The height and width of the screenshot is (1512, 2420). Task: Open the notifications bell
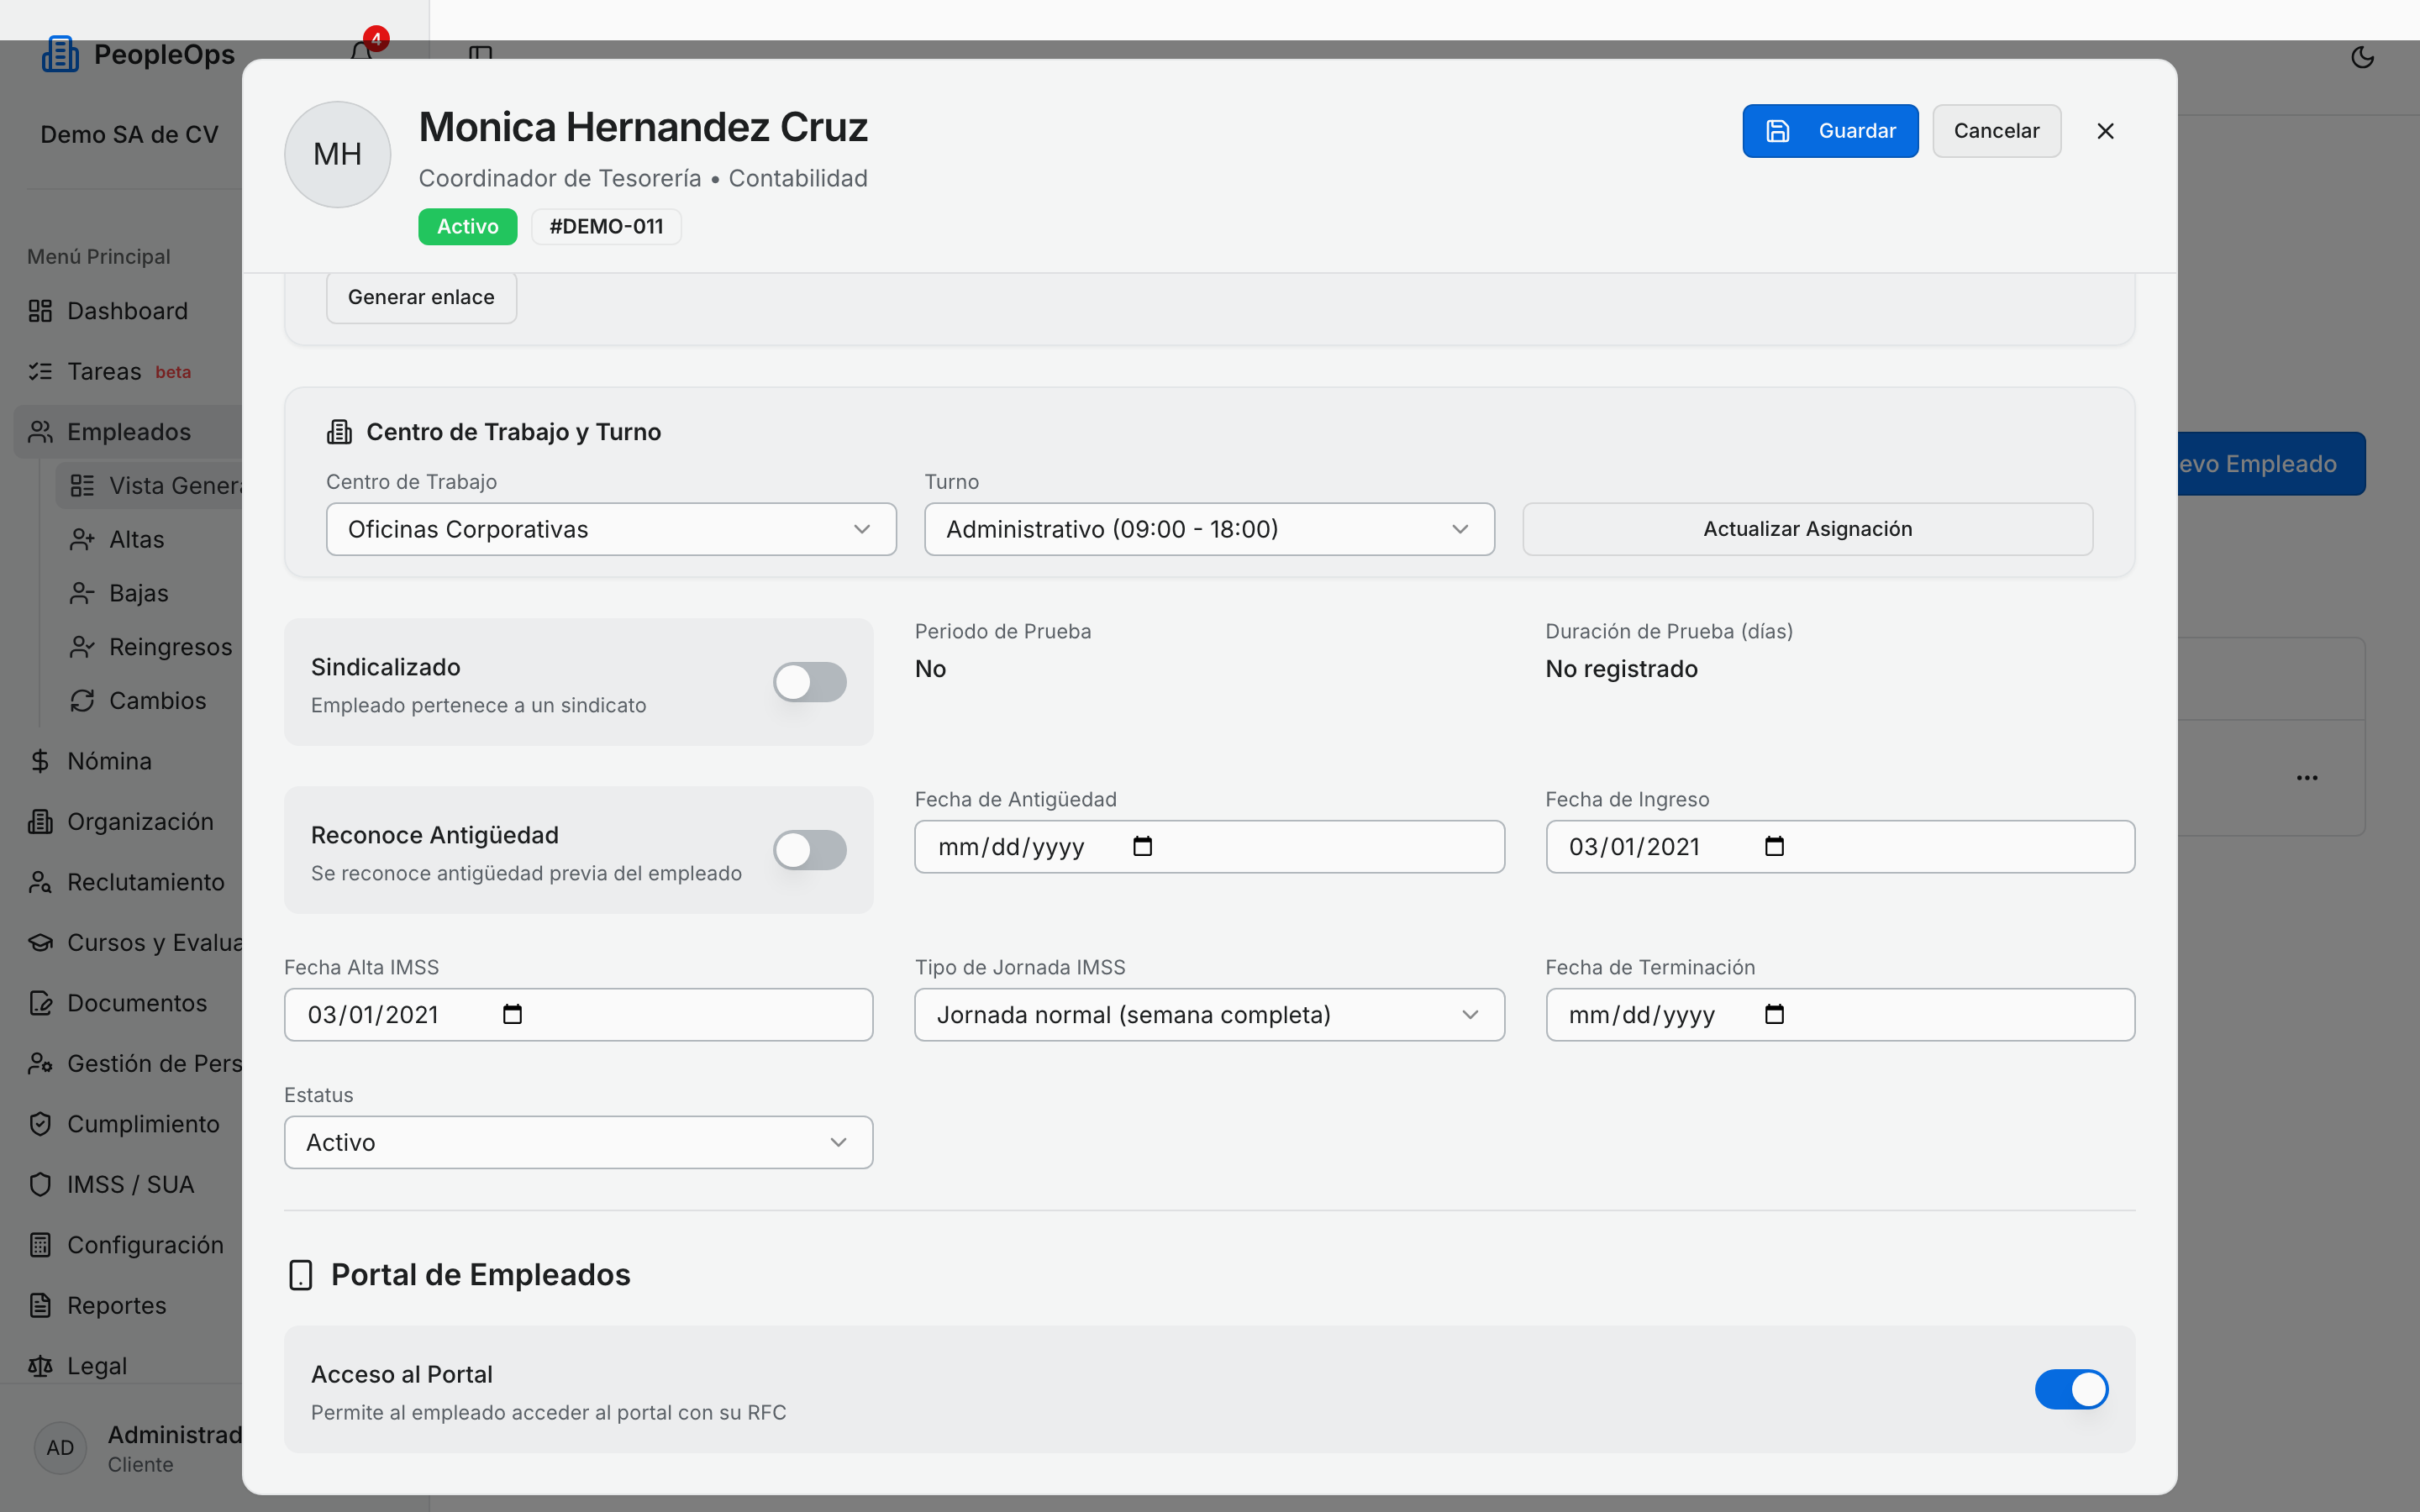(x=362, y=50)
